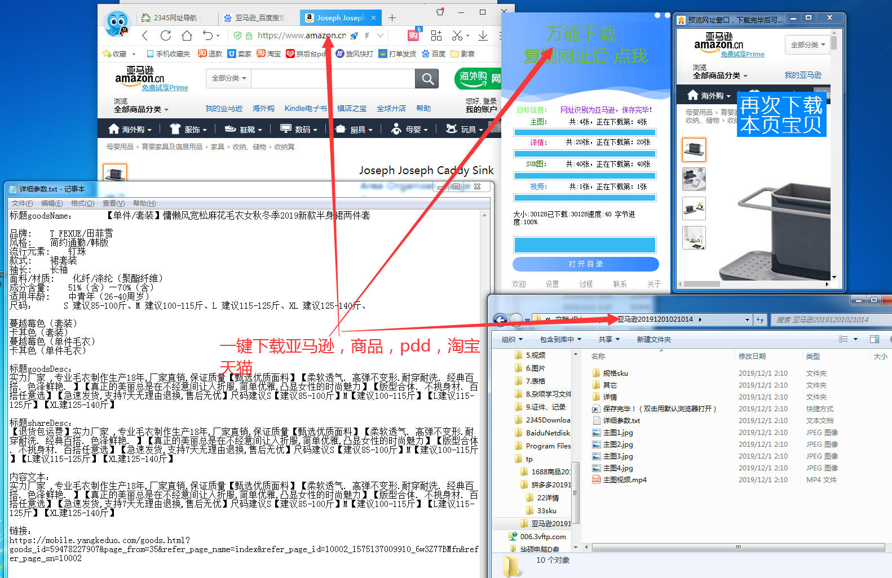
Task: Select the 规格sku folder
Action: pyautogui.click(x=610, y=374)
